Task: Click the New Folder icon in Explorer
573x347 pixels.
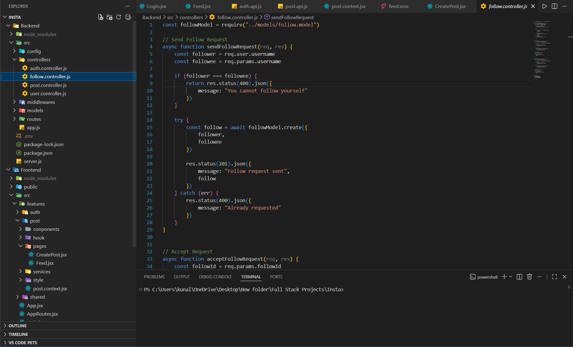Action: (x=109, y=17)
